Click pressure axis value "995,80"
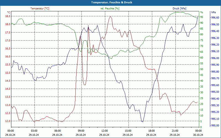The width and height of the screenshot is (221, 138). coord(215,71)
